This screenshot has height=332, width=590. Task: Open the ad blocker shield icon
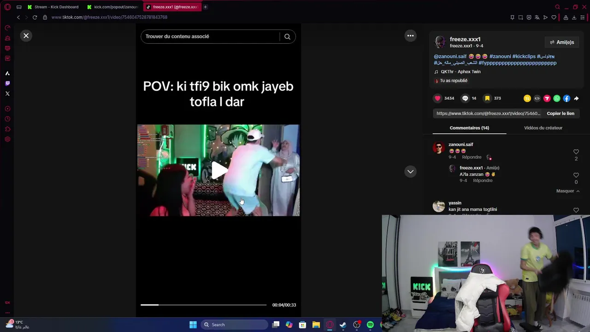(529, 18)
